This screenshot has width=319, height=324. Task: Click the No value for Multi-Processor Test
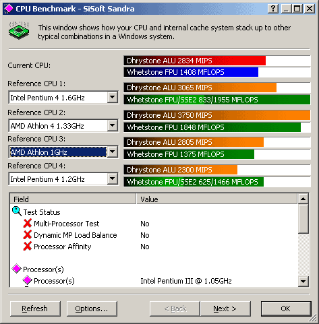[x=145, y=224]
